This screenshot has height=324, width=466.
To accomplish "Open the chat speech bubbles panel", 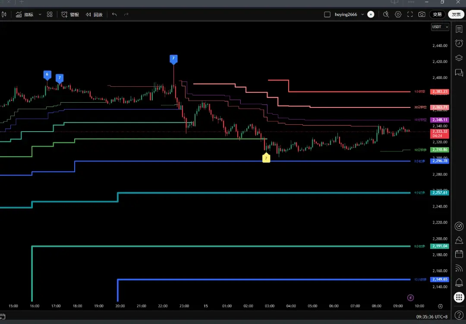I will coord(459,72).
